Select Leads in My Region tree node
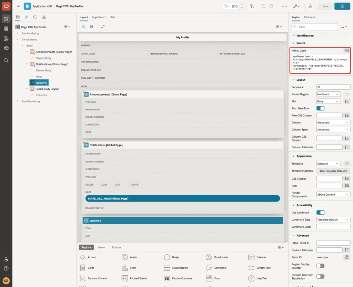The image size is (353, 287). coord(47,89)
